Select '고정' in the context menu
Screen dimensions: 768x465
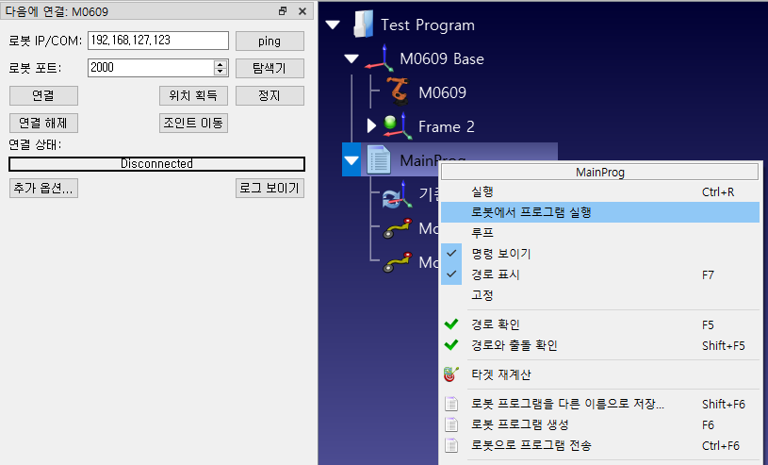tap(600, 295)
